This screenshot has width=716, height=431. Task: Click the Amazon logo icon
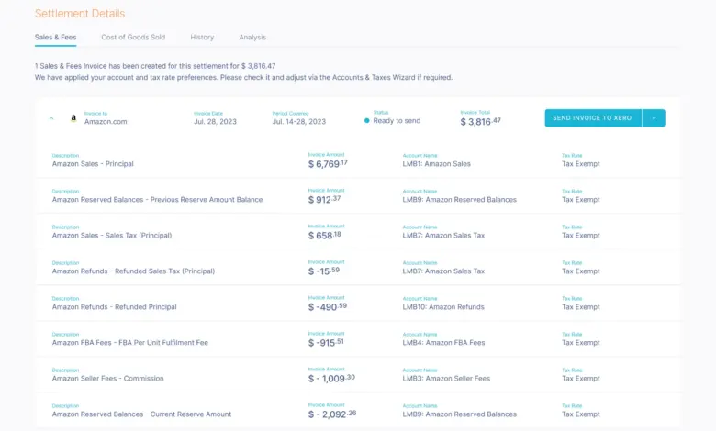[x=73, y=118]
